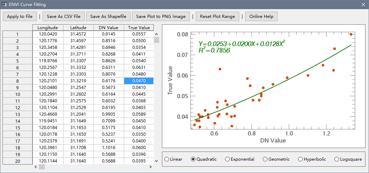Click DN Value cell 0.9905

pyautogui.click(x=109, y=114)
